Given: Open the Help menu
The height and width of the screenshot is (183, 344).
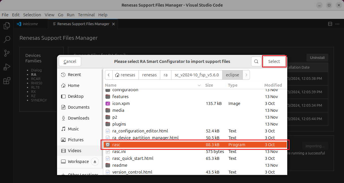Looking at the screenshot, I should coord(103,15).
